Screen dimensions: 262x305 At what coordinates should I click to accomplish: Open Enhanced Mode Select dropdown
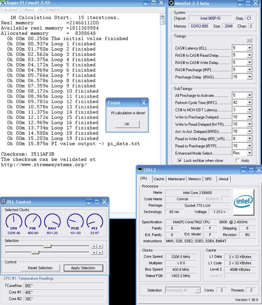250,153
